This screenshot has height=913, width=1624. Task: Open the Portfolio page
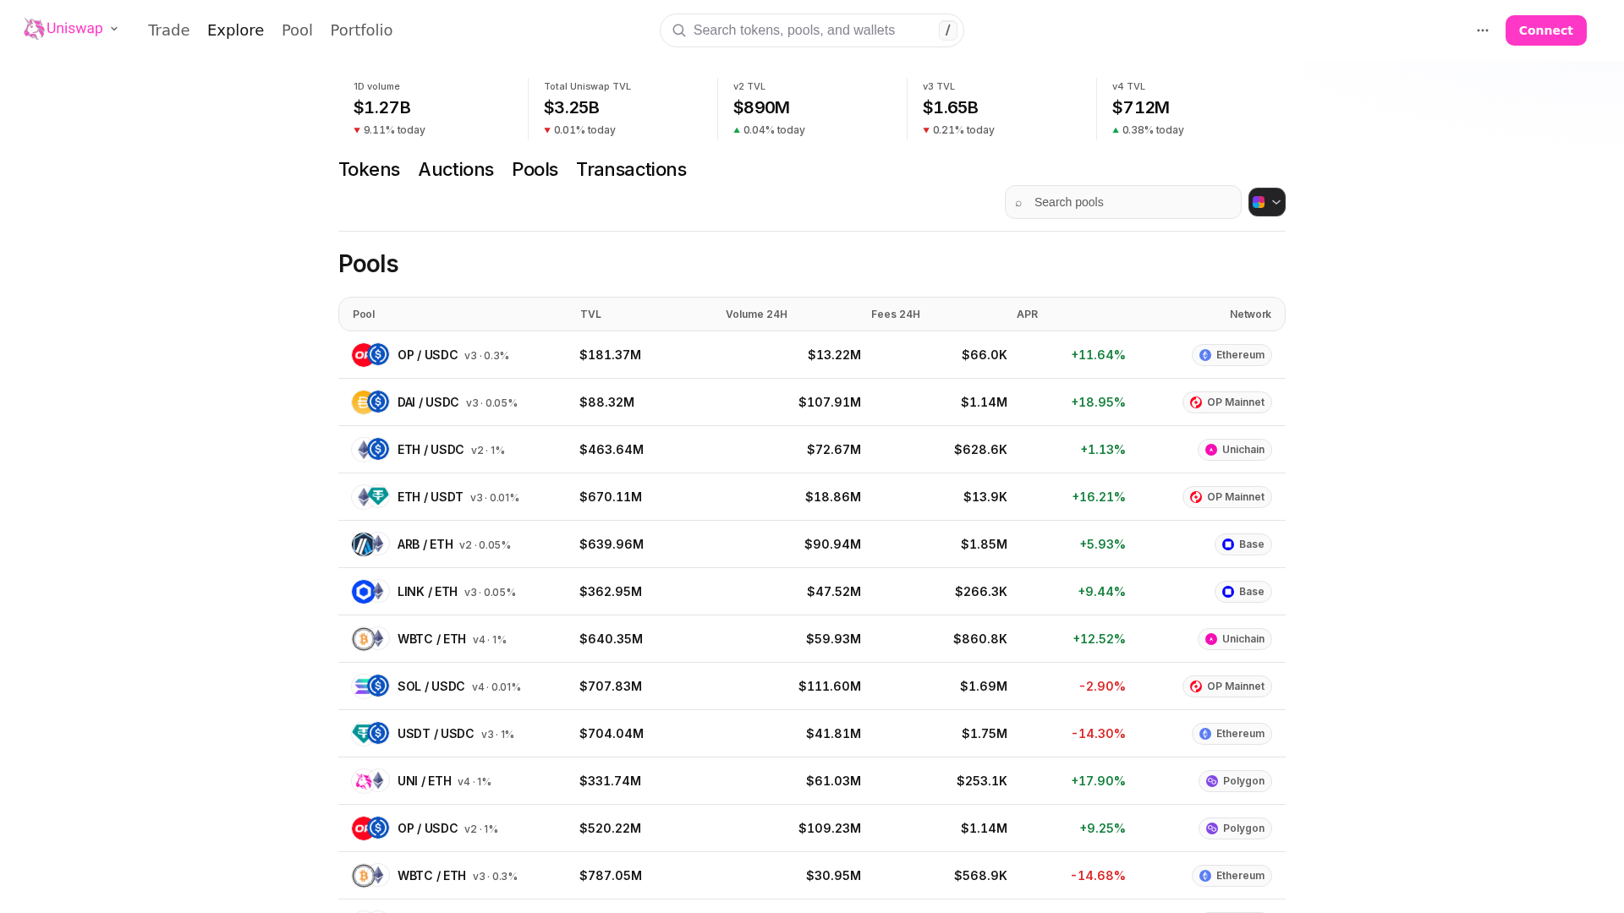pos(361,30)
